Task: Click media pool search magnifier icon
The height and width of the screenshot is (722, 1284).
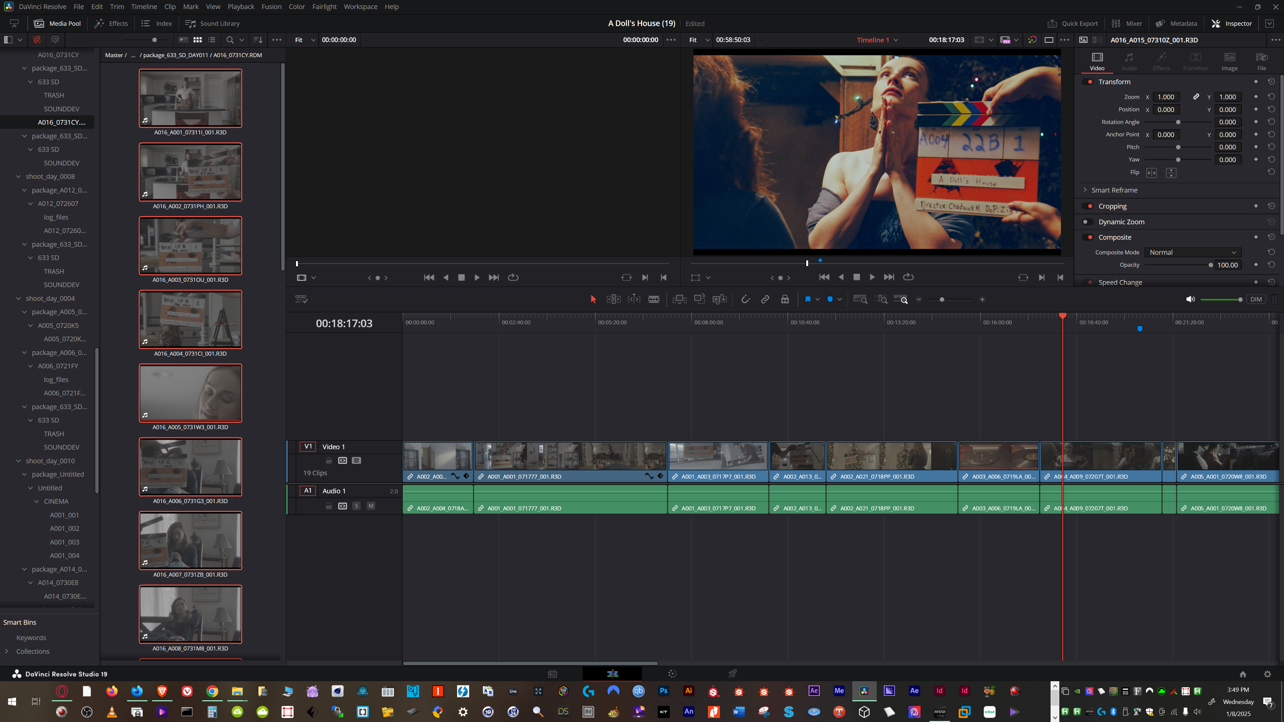Action: [x=230, y=40]
